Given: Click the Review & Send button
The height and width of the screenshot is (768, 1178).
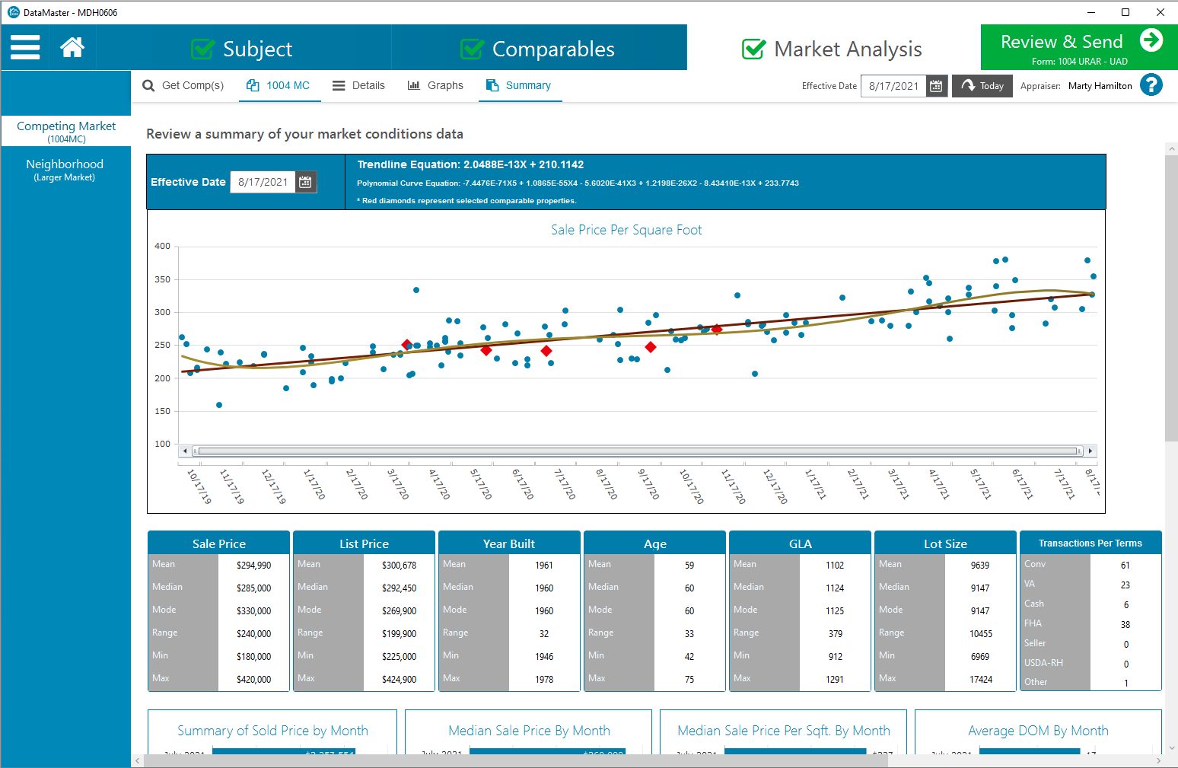Looking at the screenshot, I should (1078, 46).
